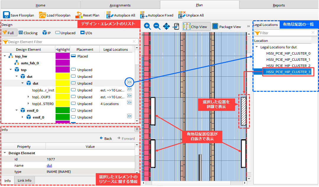The image size is (319, 187).
Task: Open the Reports tab
Action: (x=279, y=5)
